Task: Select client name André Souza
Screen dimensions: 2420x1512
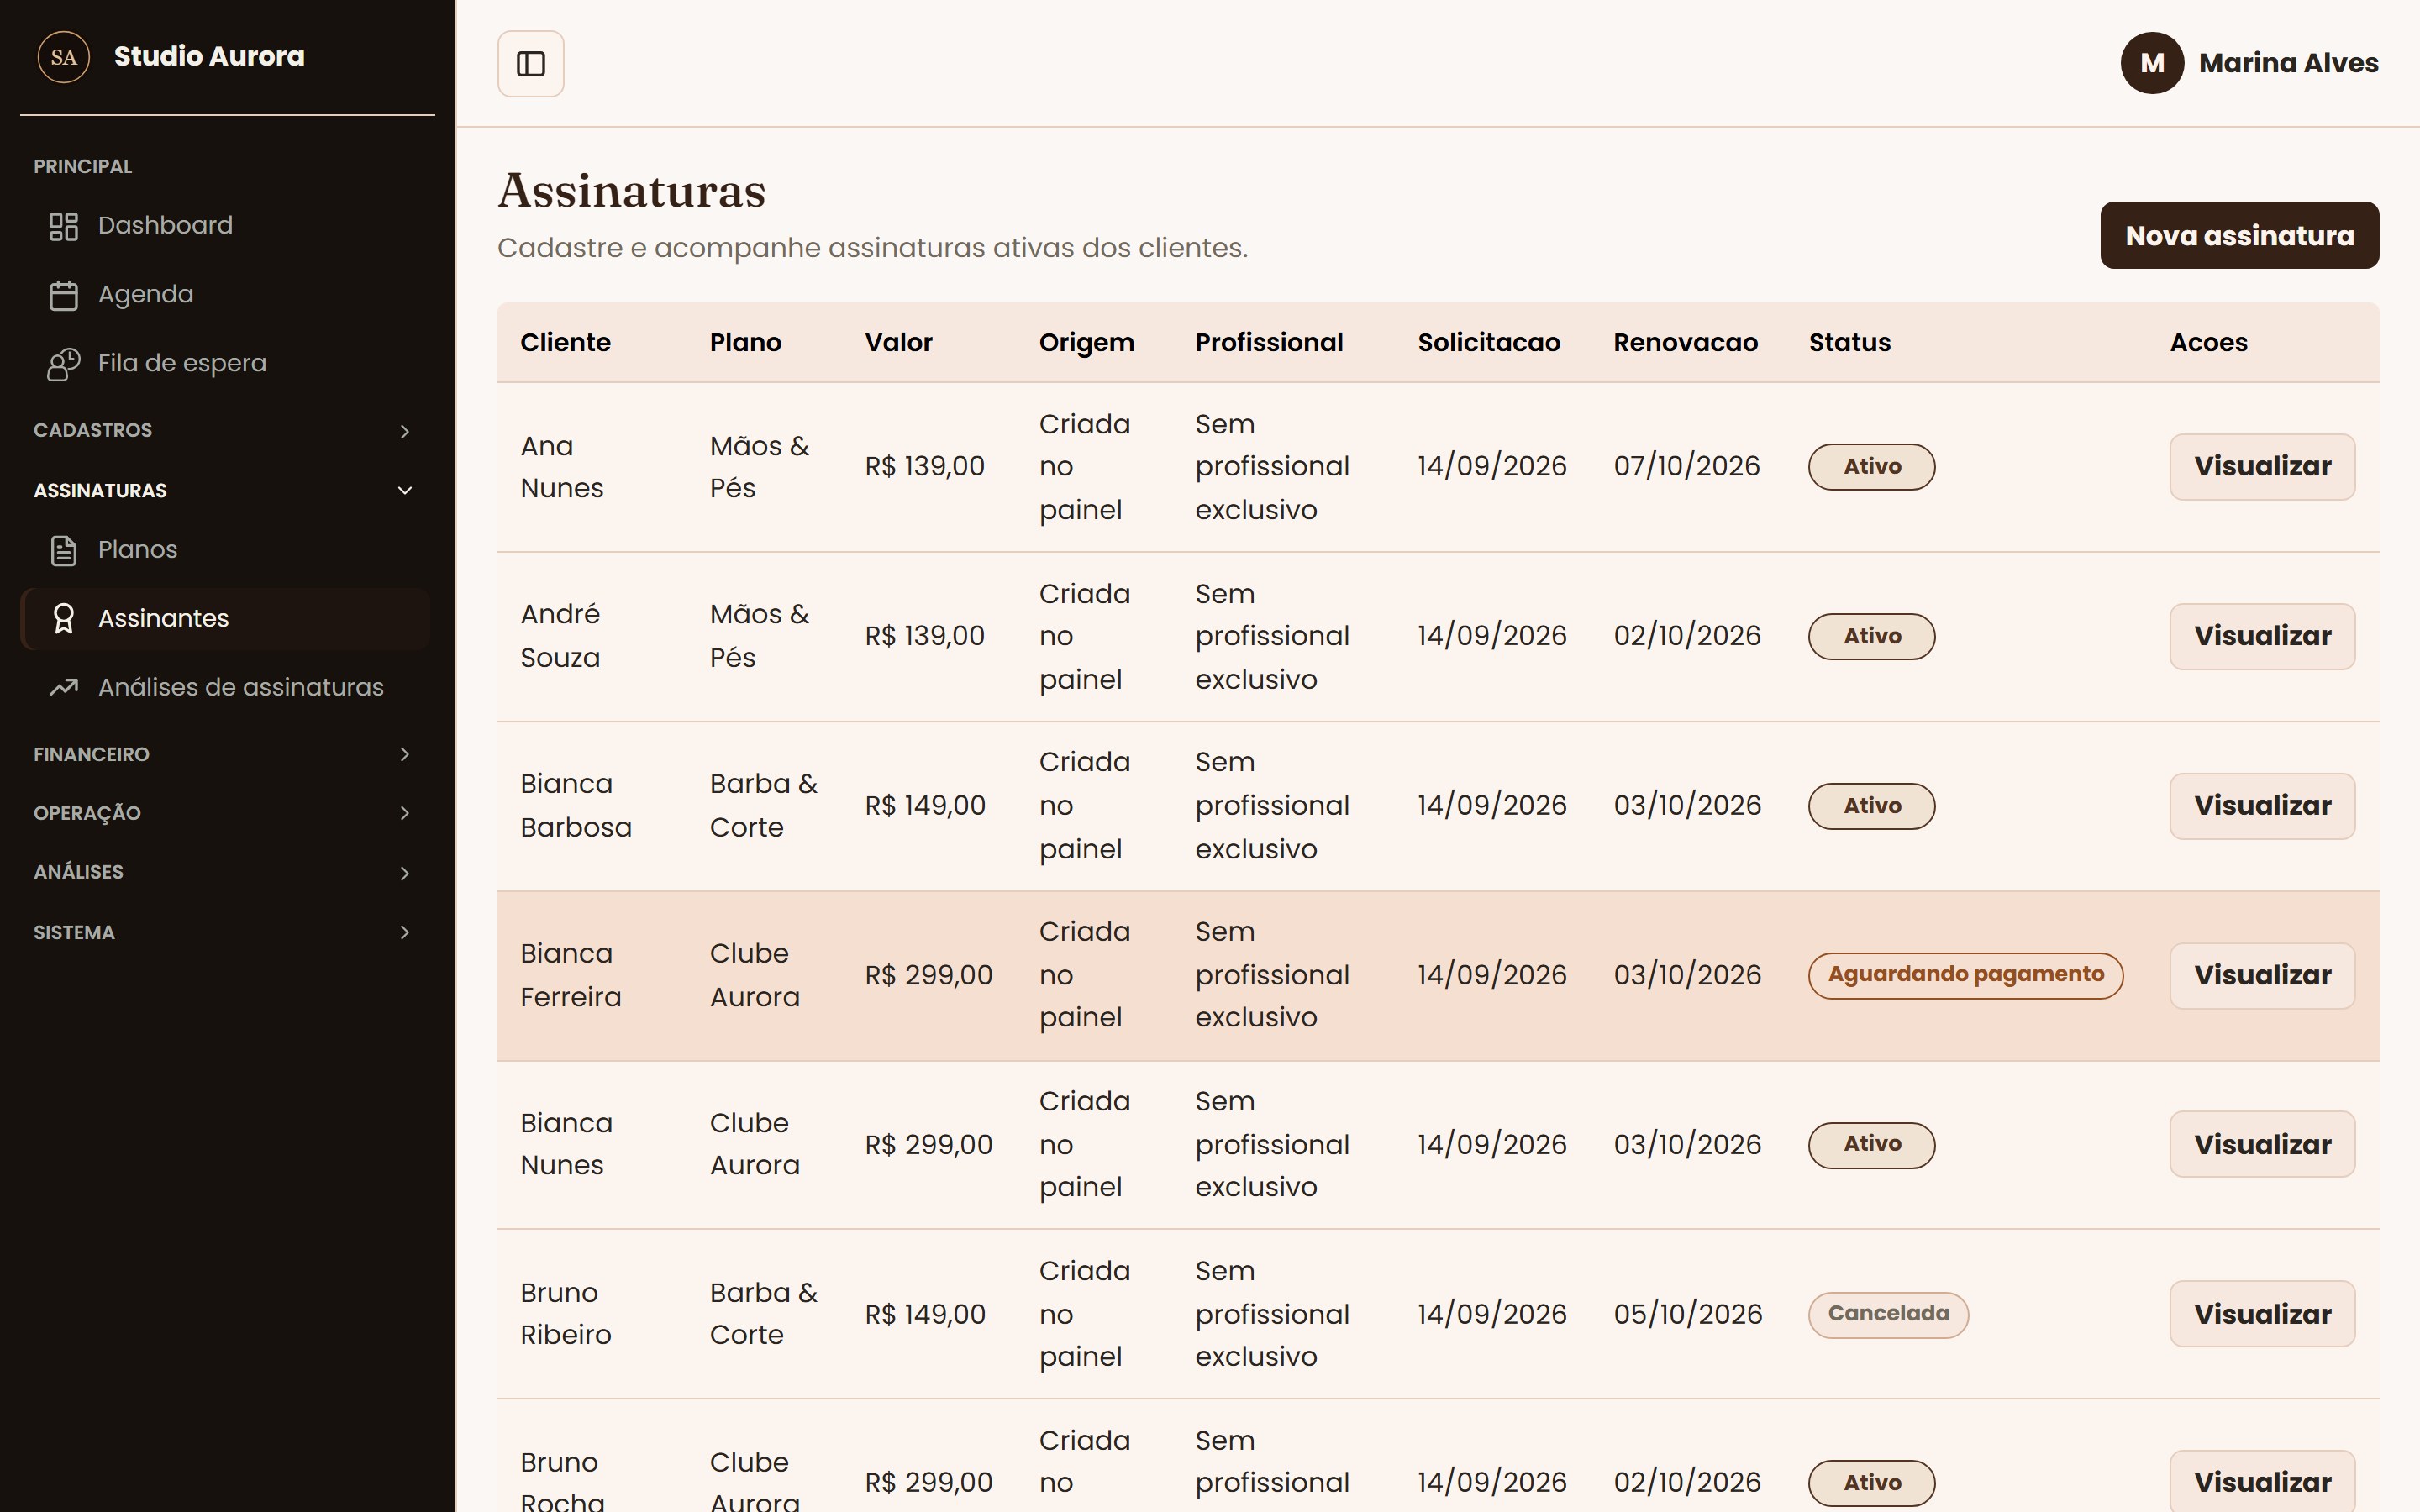Action: (560, 636)
